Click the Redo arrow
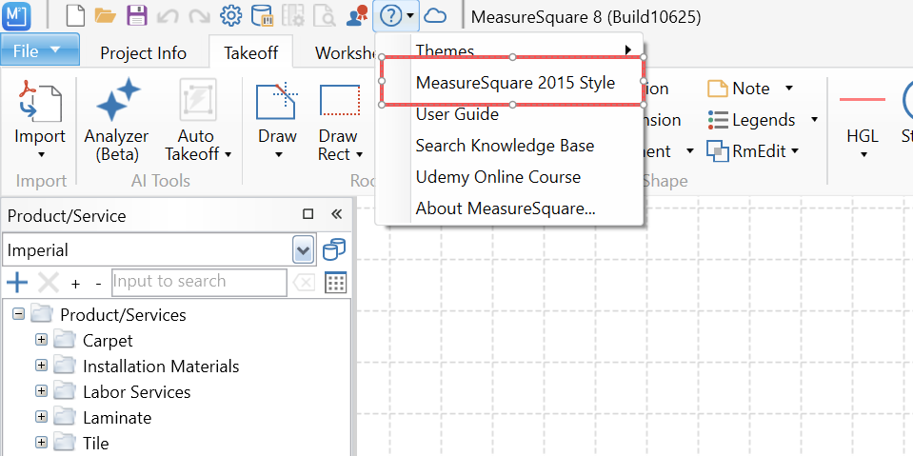This screenshot has height=456, width=913. tap(200, 16)
